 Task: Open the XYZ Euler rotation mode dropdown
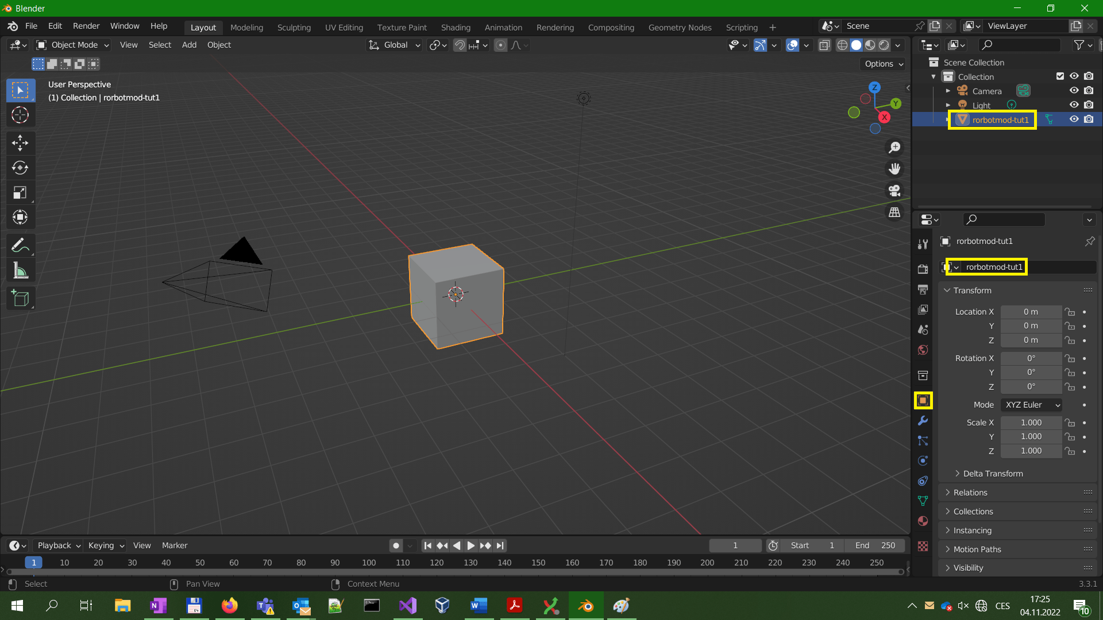(x=1031, y=405)
